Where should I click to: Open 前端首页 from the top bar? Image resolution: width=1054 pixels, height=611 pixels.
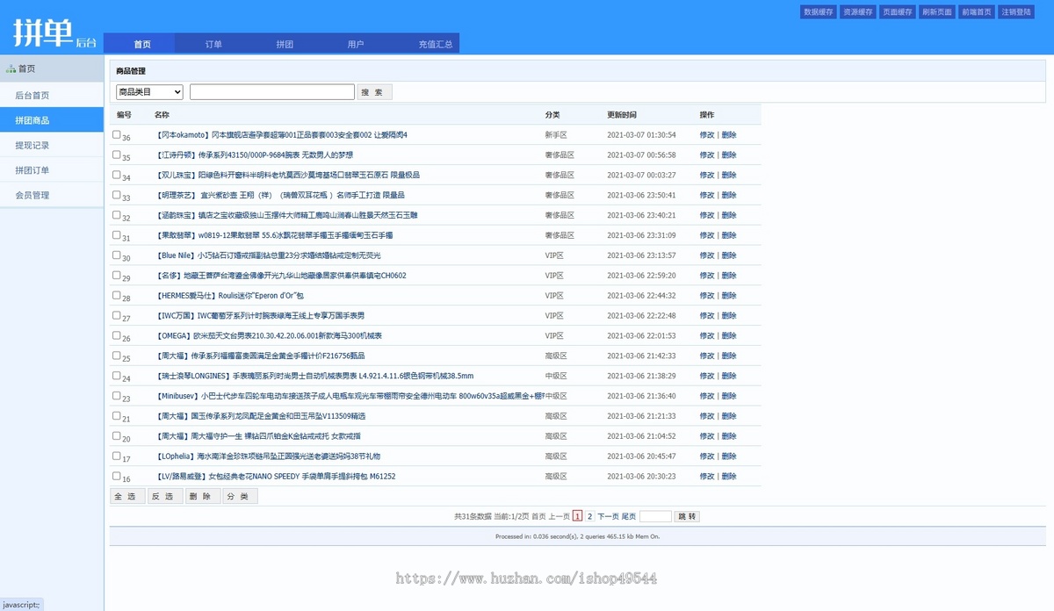click(x=977, y=12)
